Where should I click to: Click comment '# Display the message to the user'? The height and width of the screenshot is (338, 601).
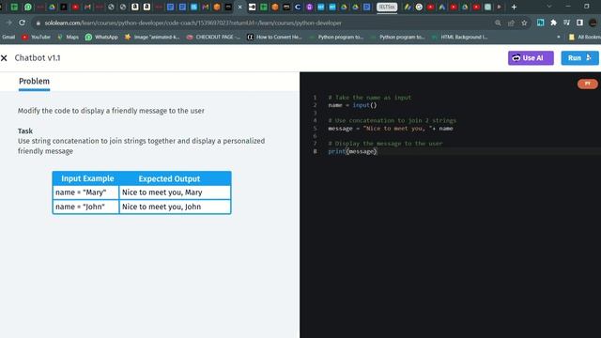385,144
